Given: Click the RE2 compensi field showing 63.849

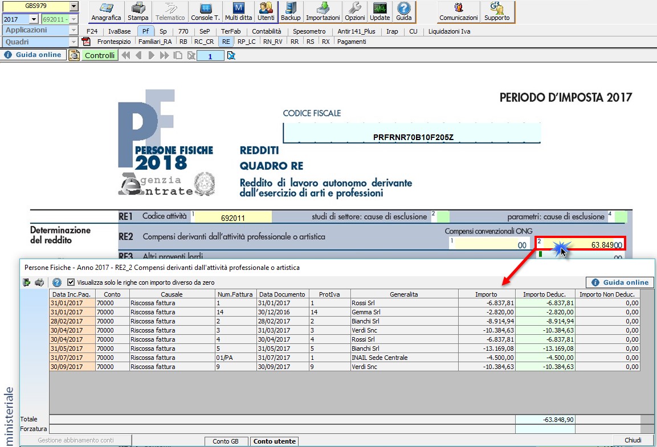Looking at the screenshot, I should (580, 244).
